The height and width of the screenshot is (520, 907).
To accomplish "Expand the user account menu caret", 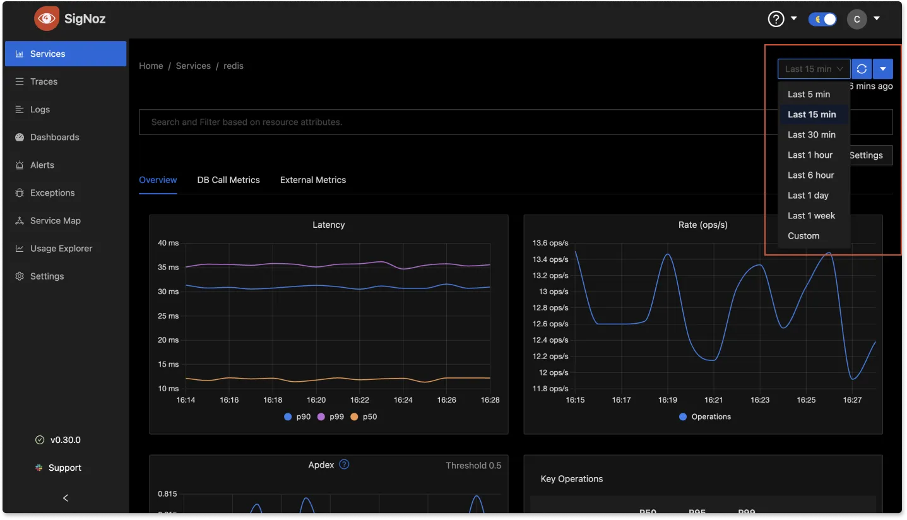I will tap(877, 19).
